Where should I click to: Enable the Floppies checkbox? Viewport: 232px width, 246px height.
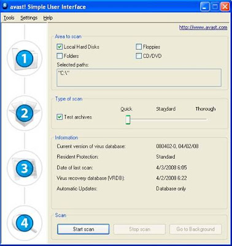pyautogui.click(x=139, y=47)
